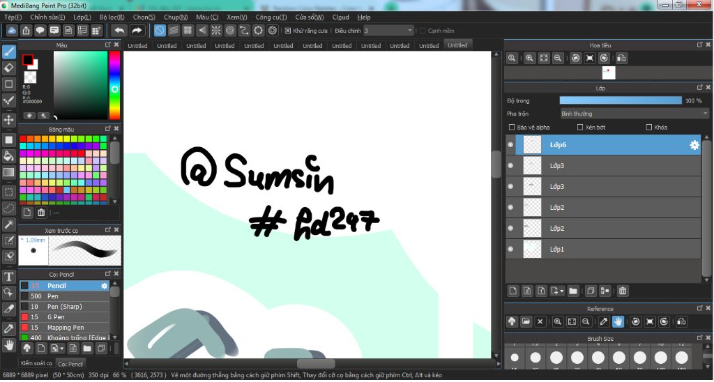Hide the Lớp6 layer visibility dot
The image size is (714, 382).
[x=510, y=145]
